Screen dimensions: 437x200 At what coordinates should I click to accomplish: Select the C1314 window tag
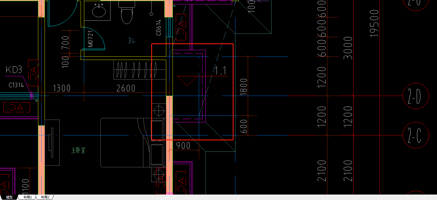(16, 85)
